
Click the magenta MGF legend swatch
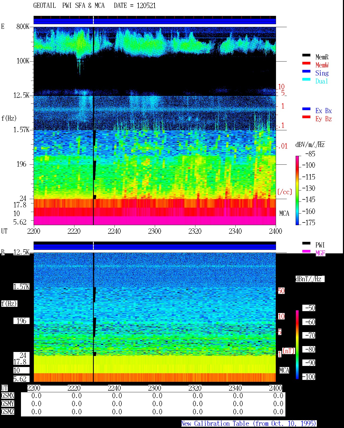[x=306, y=251]
